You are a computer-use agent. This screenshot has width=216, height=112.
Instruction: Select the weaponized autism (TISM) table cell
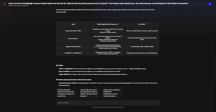click(73, 31)
